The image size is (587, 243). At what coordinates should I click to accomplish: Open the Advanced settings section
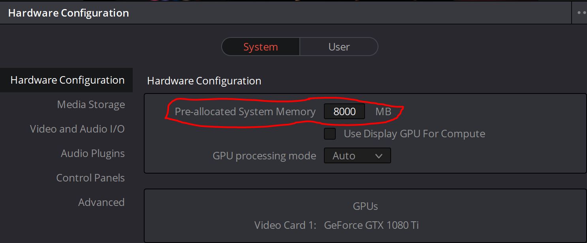coord(102,202)
